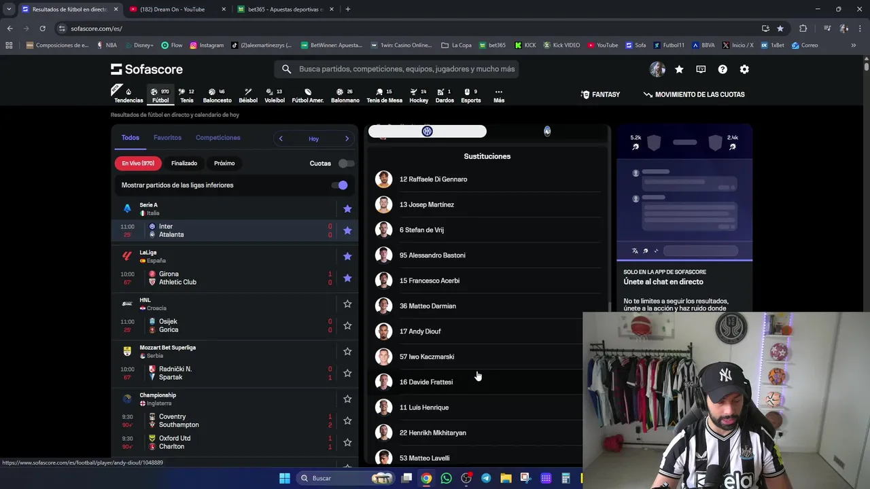Image resolution: width=870 pixels, height=489 pixels.
Task: Open Movimiento de las cuotas
Action: pos(694,94)
